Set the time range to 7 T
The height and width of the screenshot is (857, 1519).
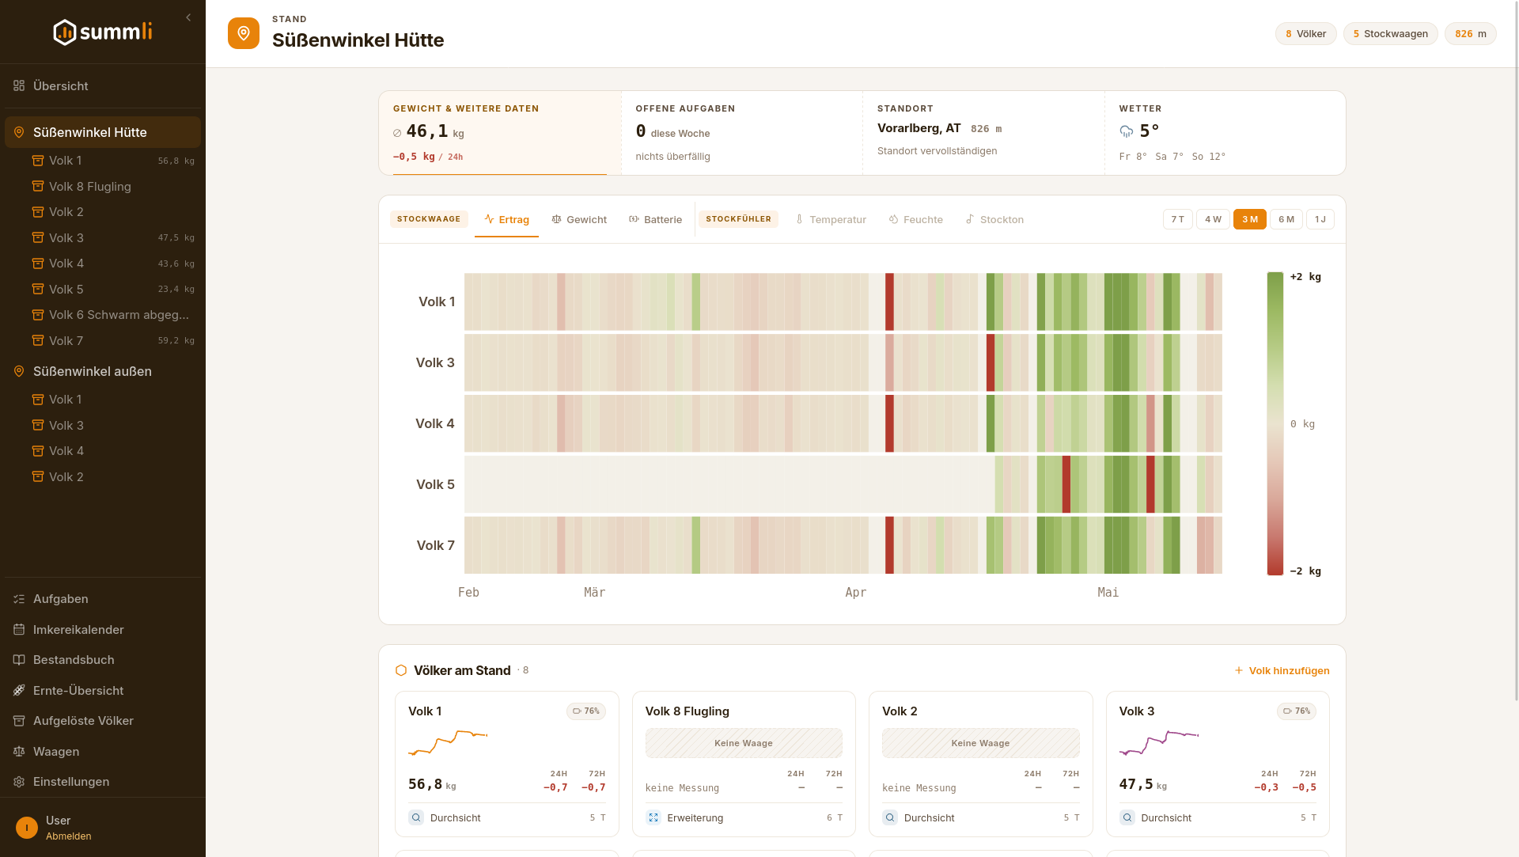click(x=1177, y=220)
